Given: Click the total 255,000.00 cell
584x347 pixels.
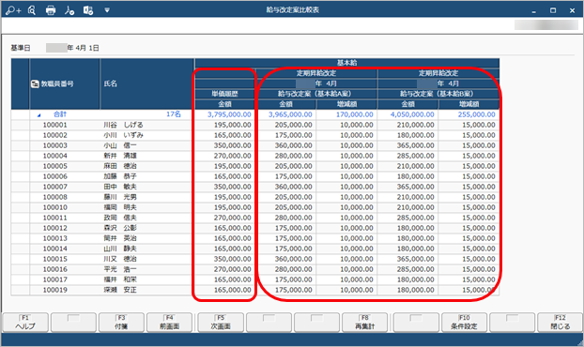Looking at the screenshot, I should (x=477, y=114).
